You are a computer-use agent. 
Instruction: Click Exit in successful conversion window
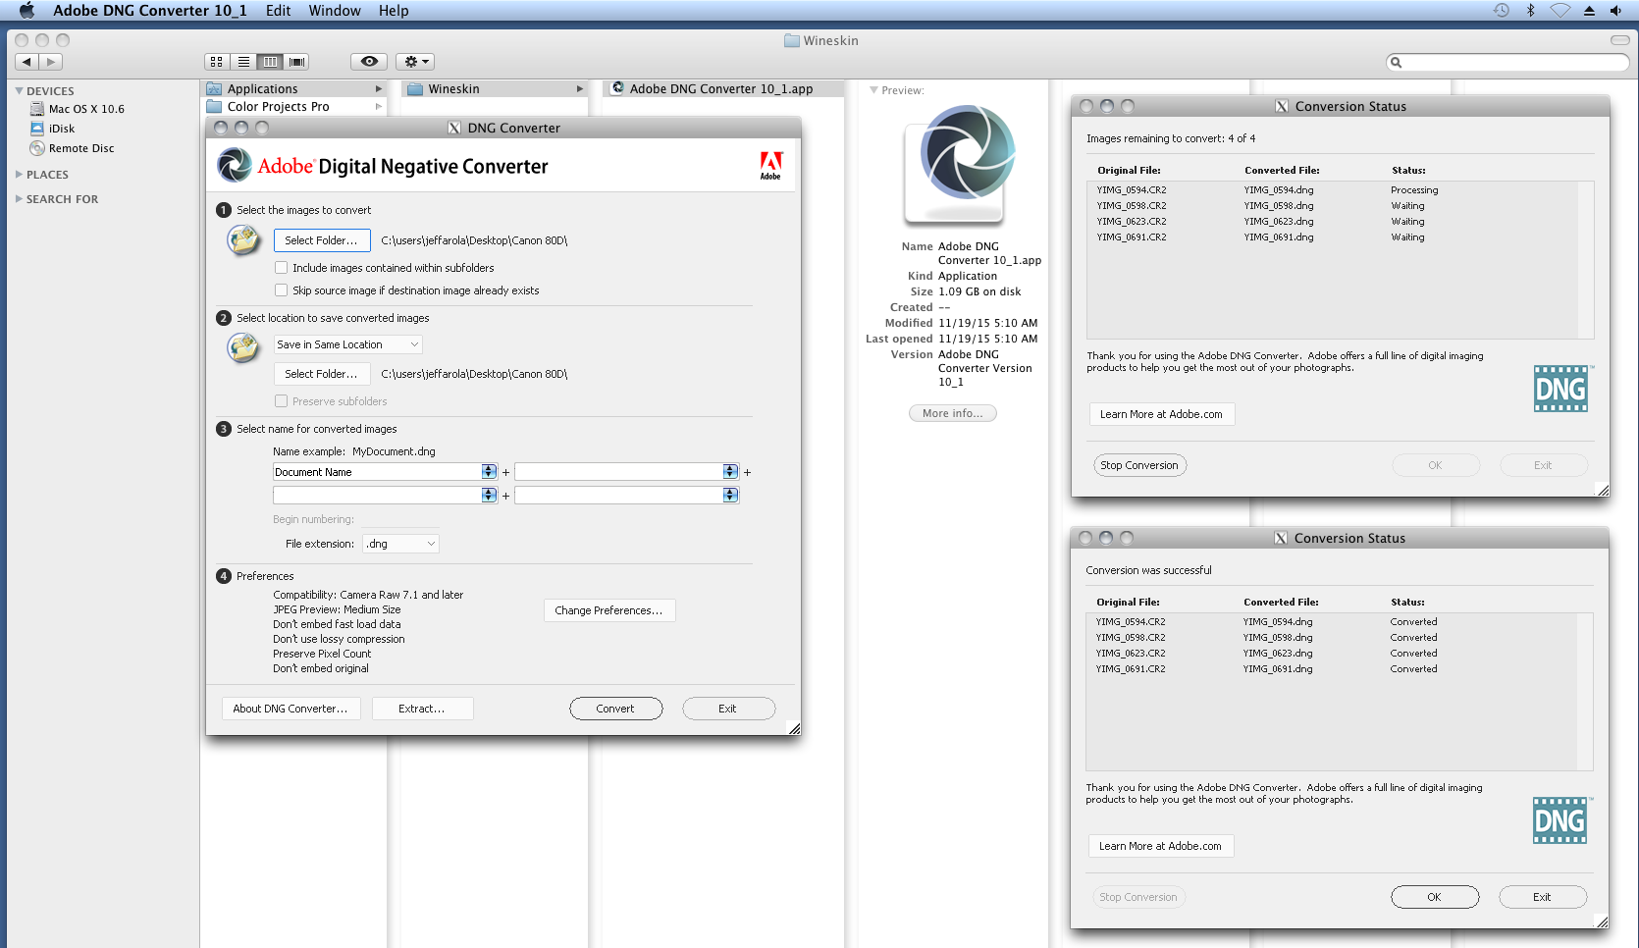1542,897
